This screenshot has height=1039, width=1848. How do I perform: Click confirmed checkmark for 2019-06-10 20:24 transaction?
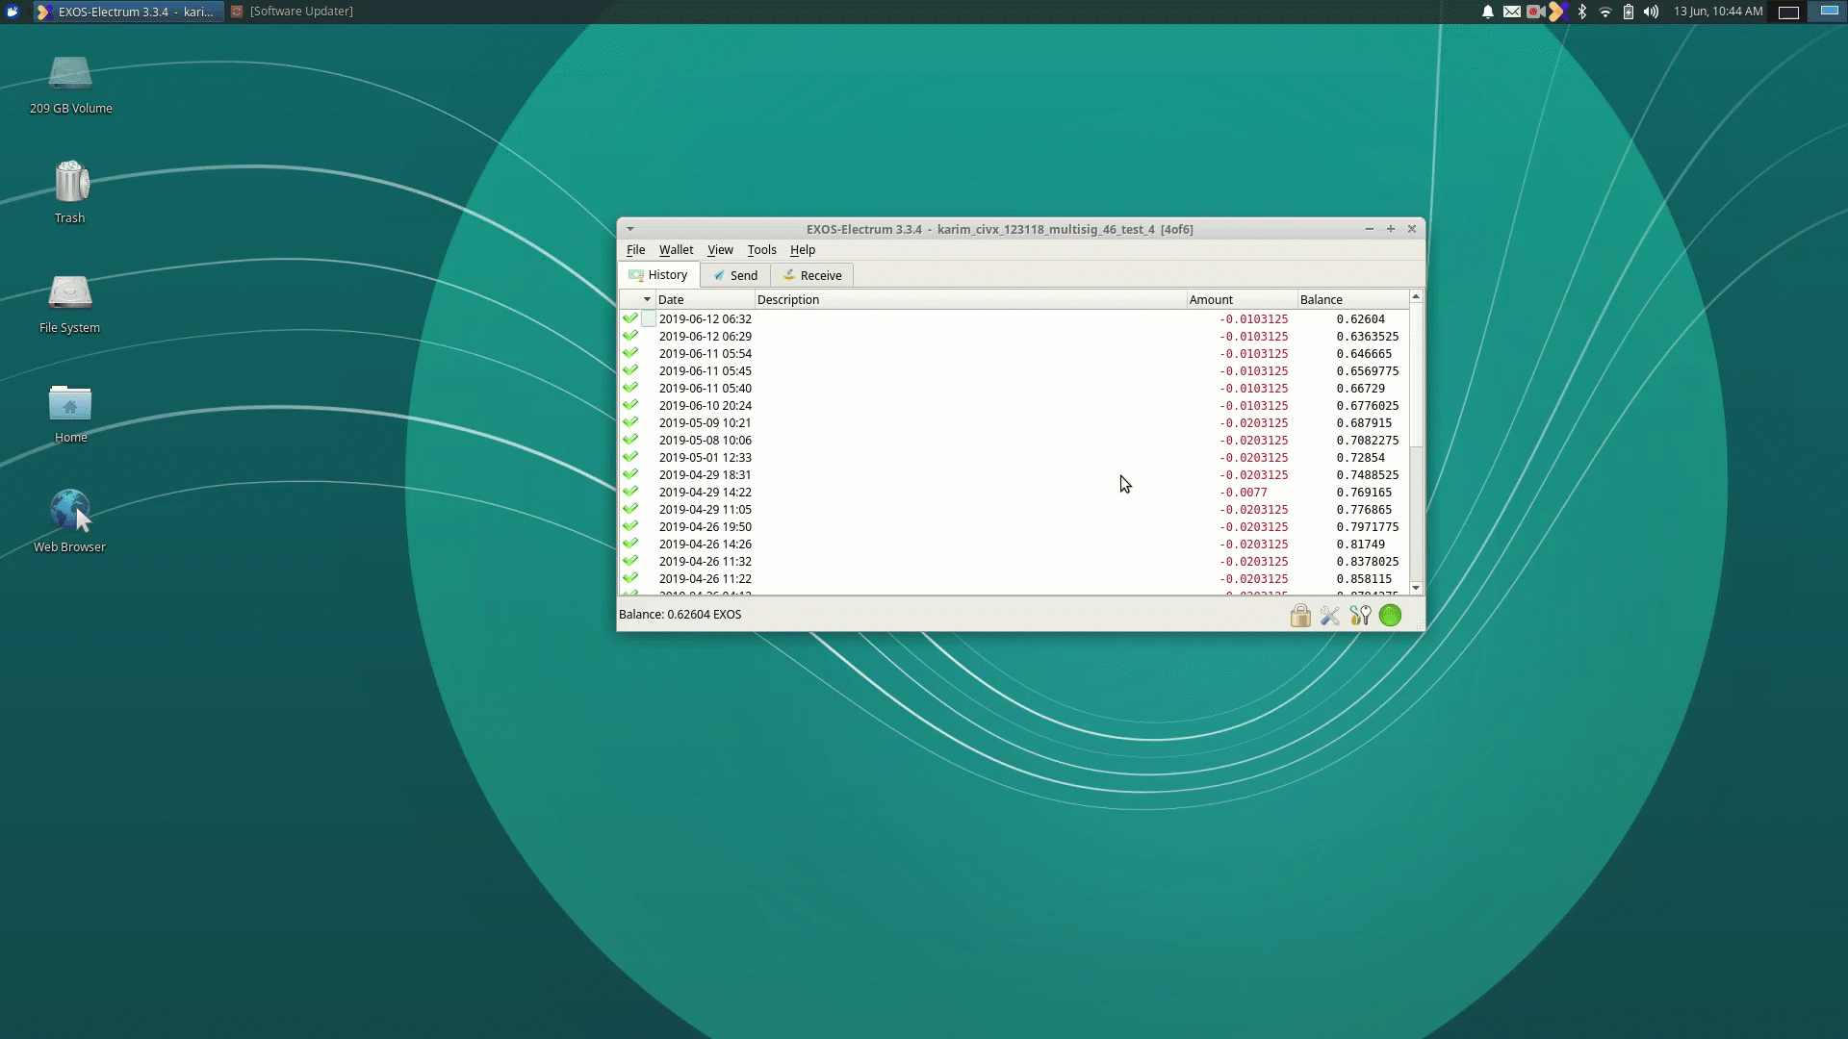click(x=630, y=405)
